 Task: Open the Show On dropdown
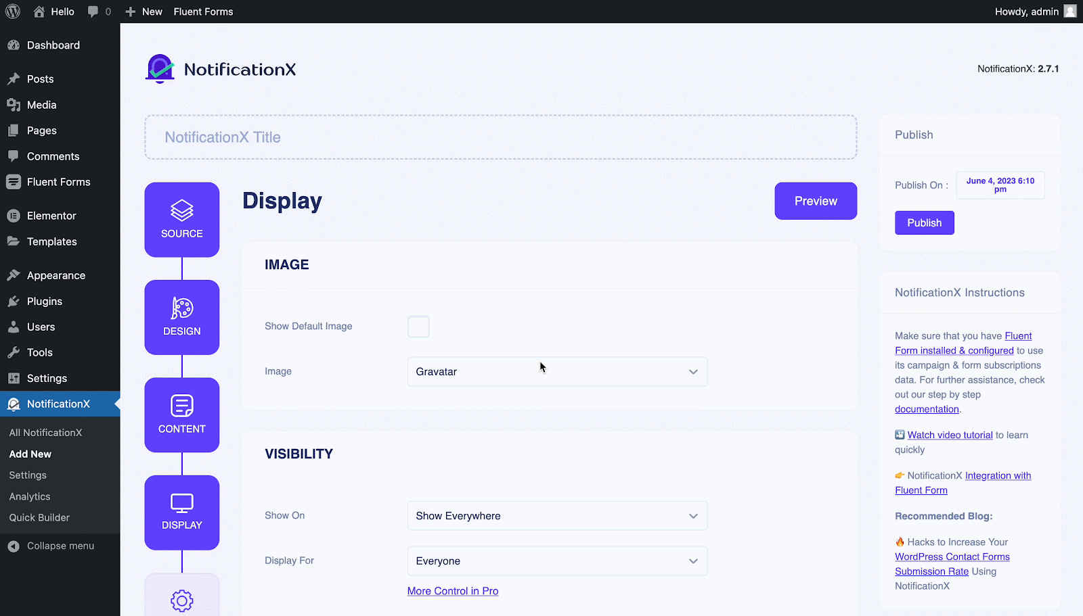pos(558,516)
